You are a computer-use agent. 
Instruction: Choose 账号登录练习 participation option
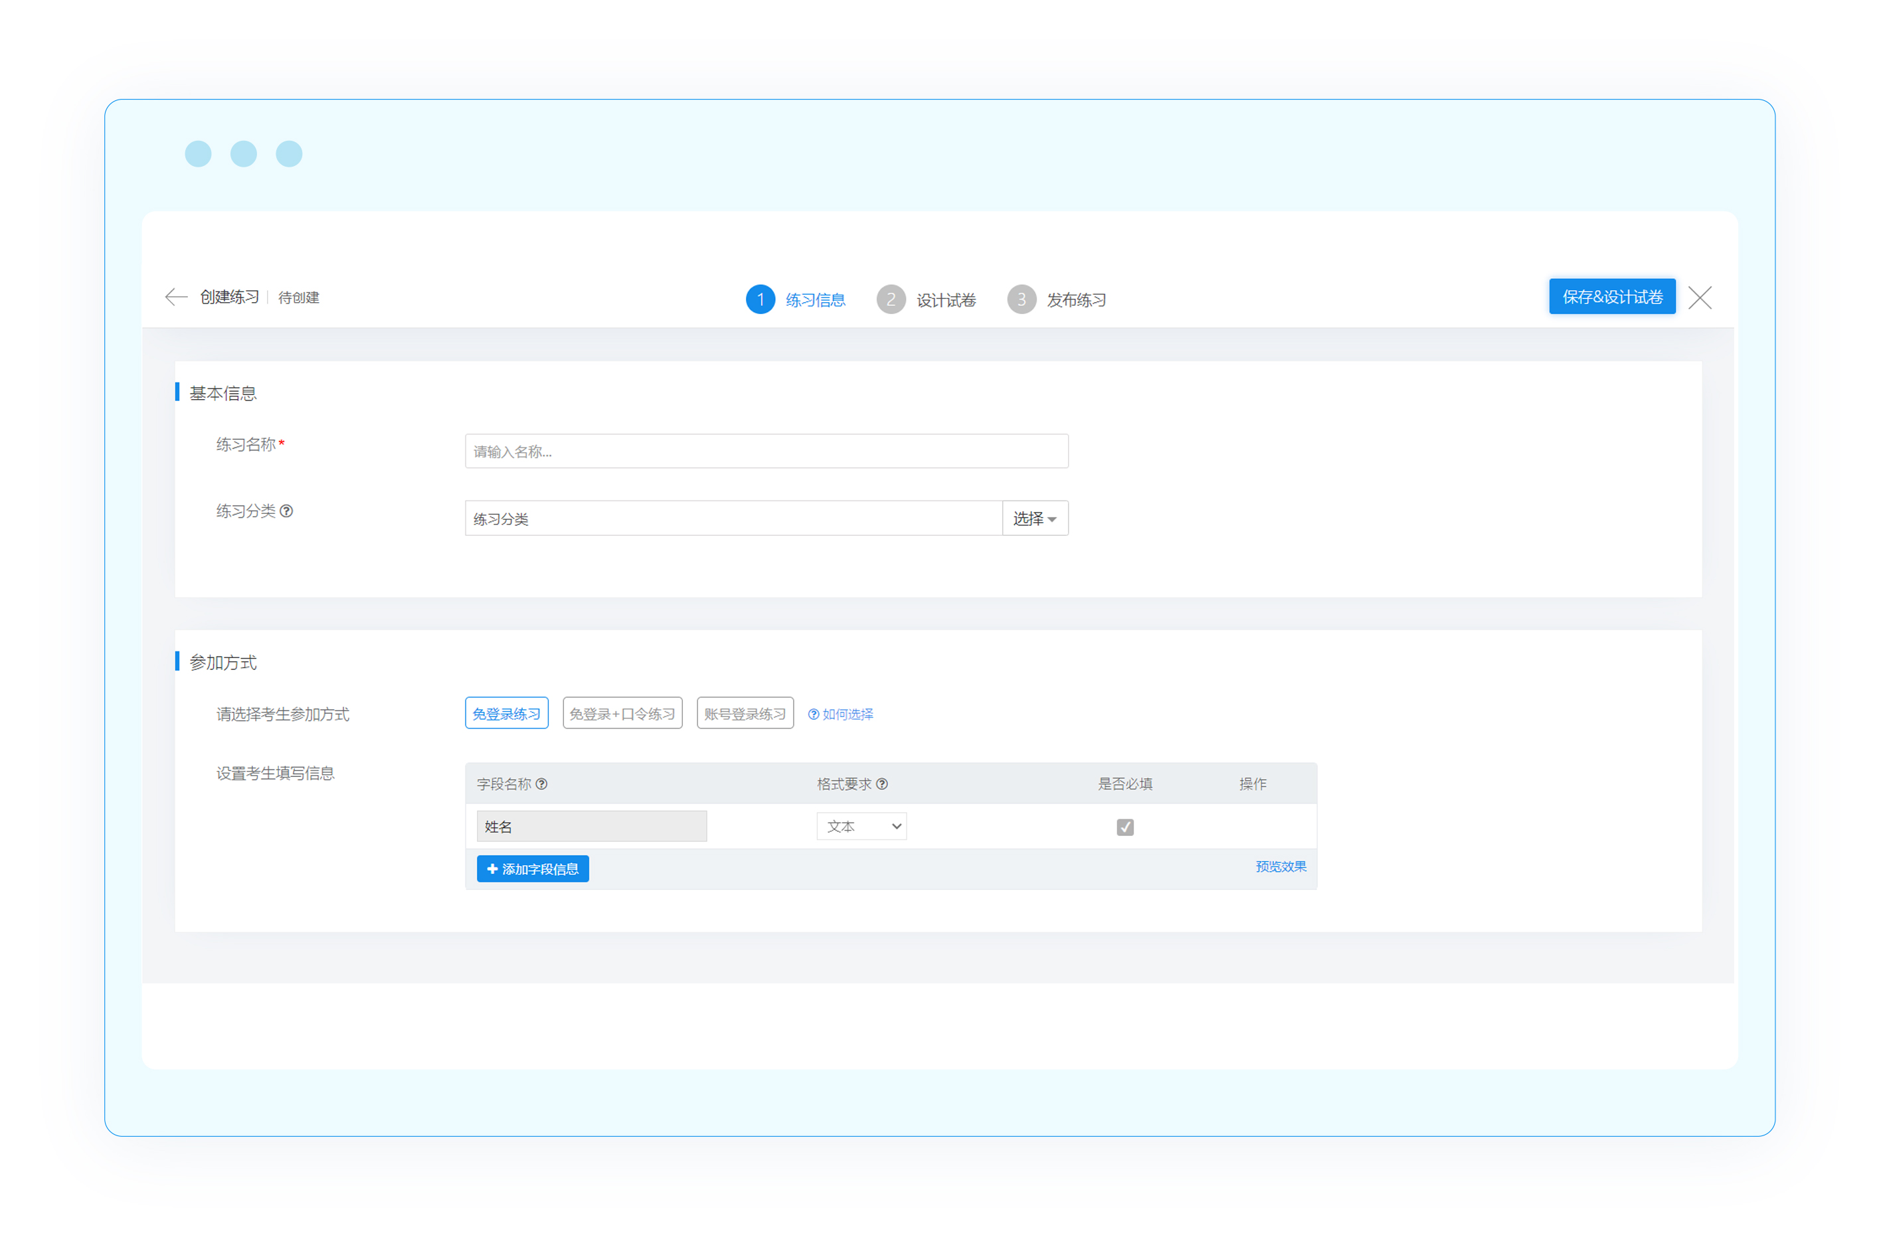point(745,714)
